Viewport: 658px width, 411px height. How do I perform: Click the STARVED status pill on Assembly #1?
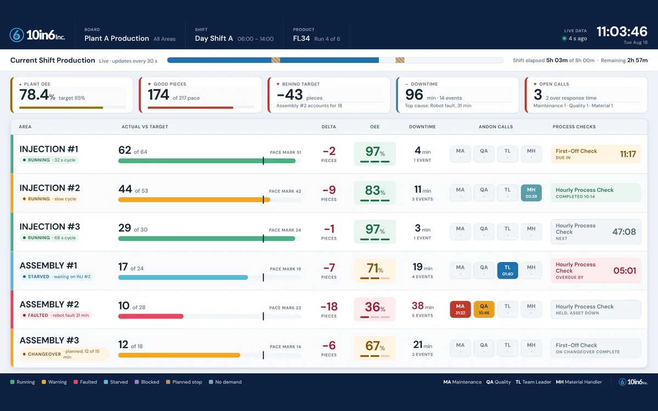[56, 277]
